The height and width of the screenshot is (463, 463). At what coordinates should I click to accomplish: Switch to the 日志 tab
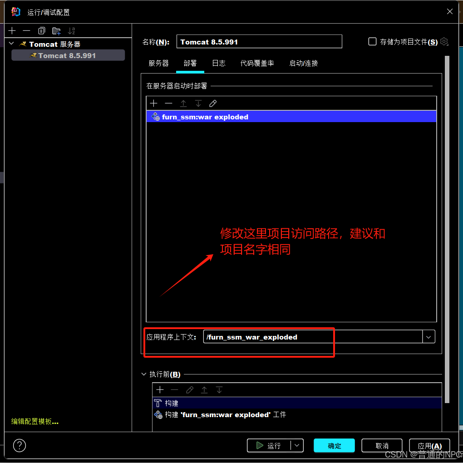click(218, 64)
